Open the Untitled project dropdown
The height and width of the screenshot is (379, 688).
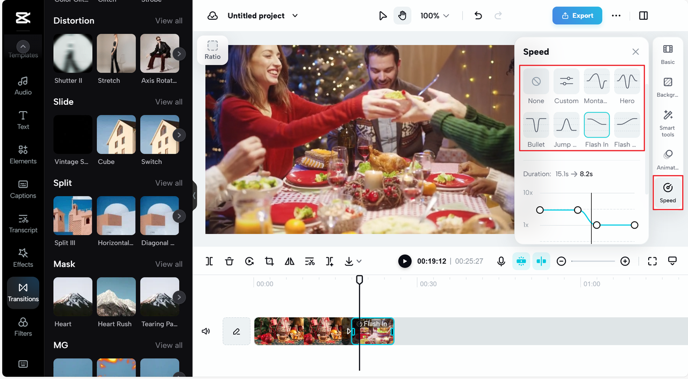click(262, 16)
